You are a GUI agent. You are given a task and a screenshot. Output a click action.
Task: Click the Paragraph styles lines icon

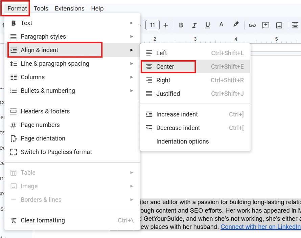click(14, 37)
